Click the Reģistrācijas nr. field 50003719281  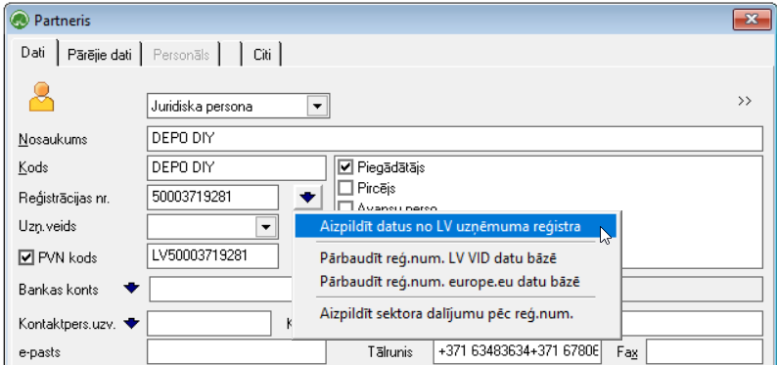[x=212, y=197]
